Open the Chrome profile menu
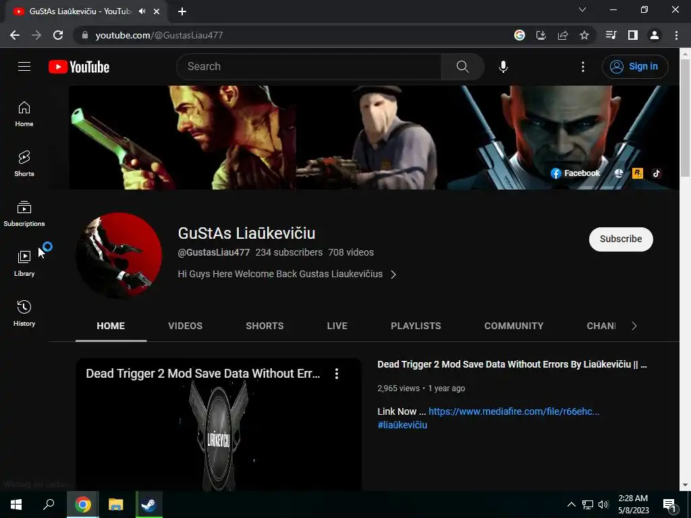 pyautogui.click(x=655, y=35)
